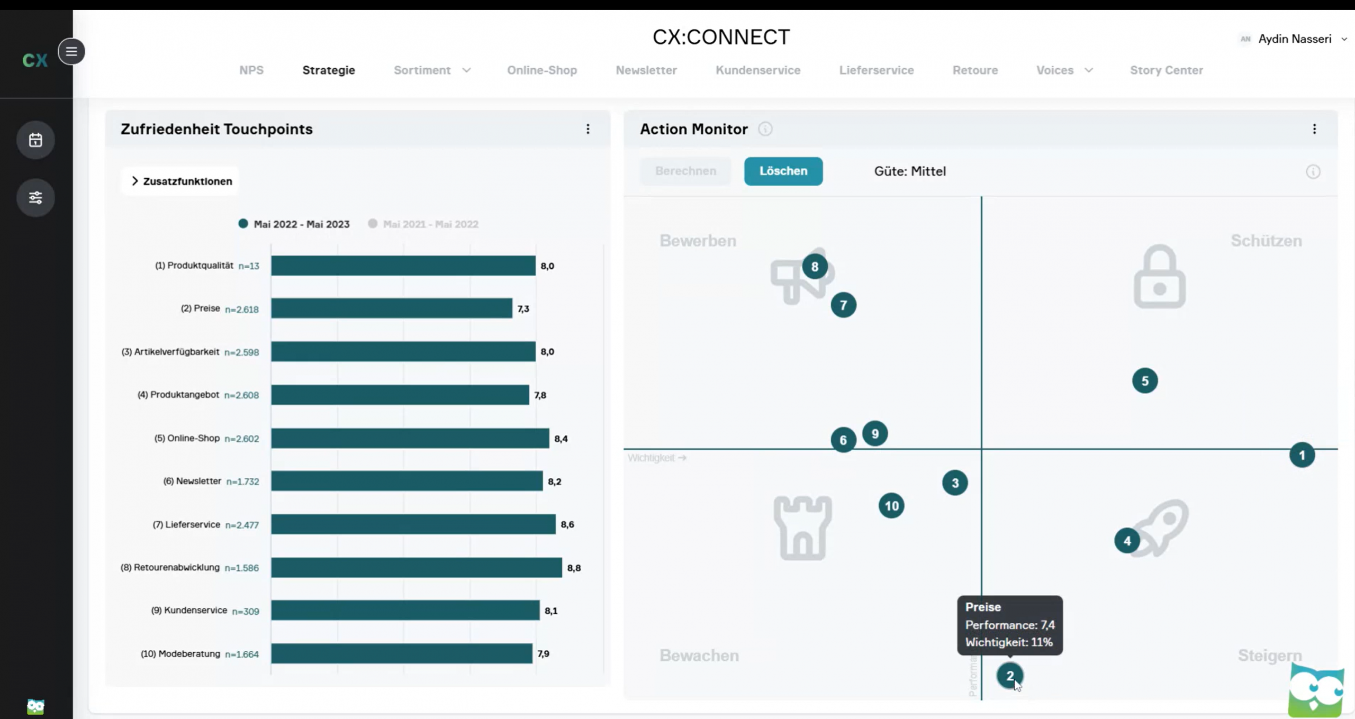Click the Berechnen button
The image size is (1355, 719).
[685, 171]
